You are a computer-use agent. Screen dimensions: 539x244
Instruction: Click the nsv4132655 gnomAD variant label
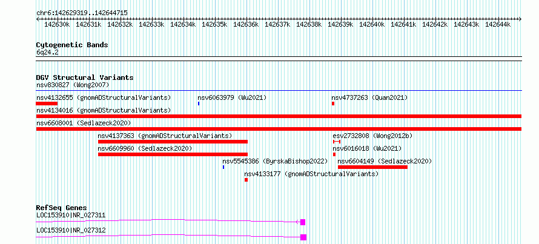coord(104,97)
